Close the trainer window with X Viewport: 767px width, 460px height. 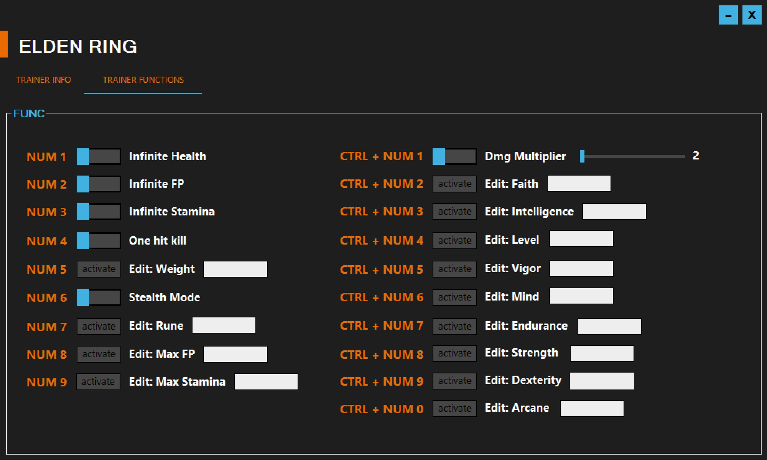752,15
